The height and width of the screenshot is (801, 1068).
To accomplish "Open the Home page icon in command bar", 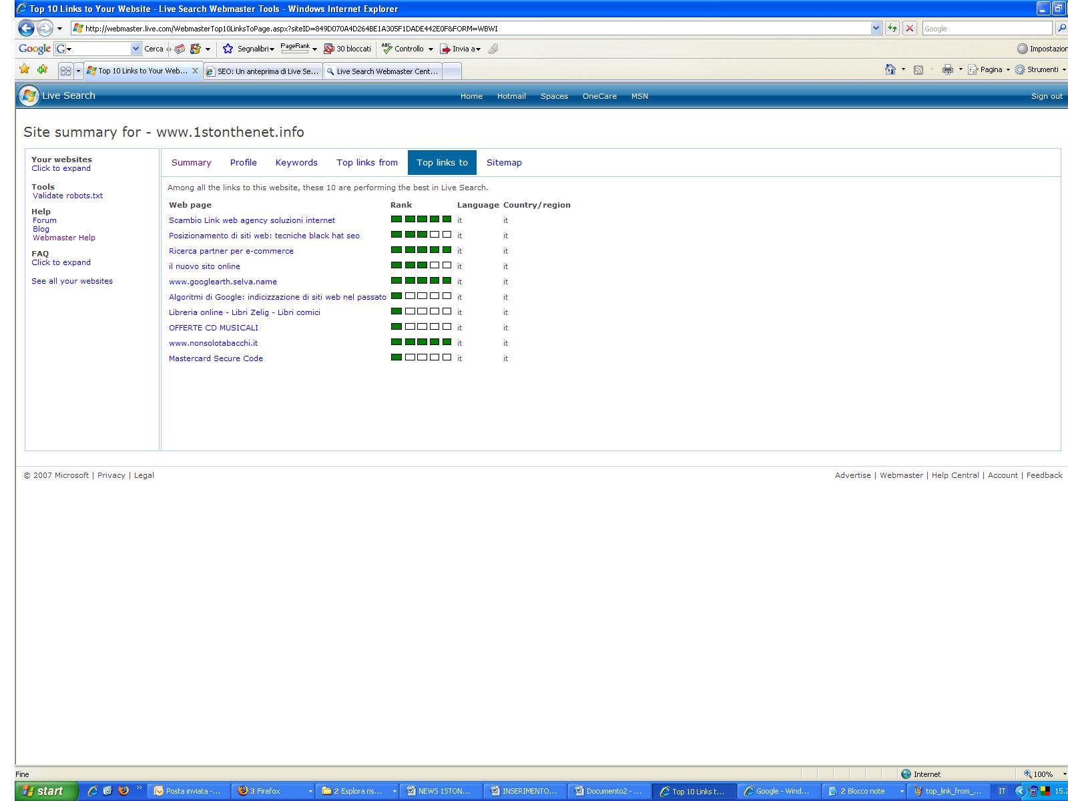I will tap(890, 69).
